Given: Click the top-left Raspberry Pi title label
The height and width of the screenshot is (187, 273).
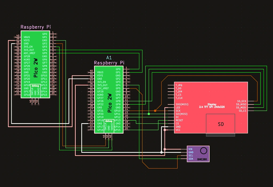Looking at the screenshot, I should [36, 27].
